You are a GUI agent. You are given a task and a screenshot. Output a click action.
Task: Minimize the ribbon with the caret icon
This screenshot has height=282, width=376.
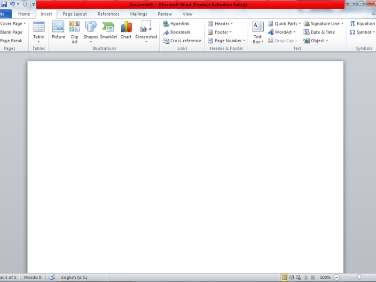click(373, 14)
